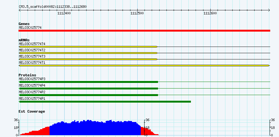This screenshot has width=279, height=137.
Task: Click the MELO3C025774P3 green protein bar
Action: click(x=89, y=82)
